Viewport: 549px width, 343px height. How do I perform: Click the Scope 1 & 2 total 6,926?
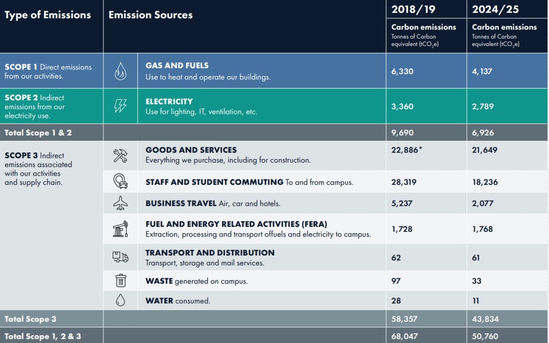coord(483,133)
